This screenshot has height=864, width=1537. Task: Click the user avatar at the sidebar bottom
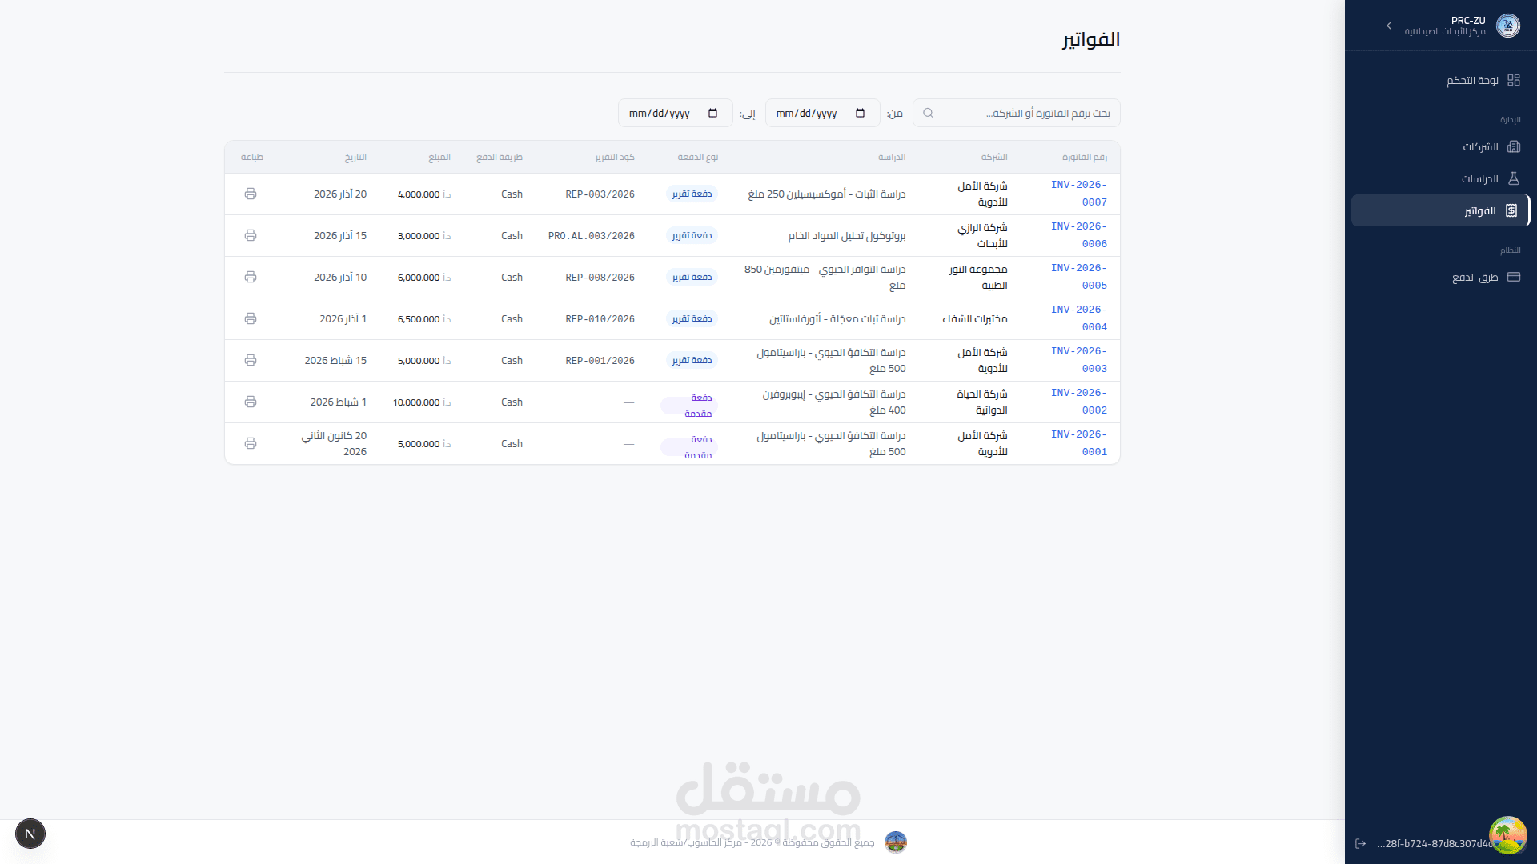[1507, 834]
